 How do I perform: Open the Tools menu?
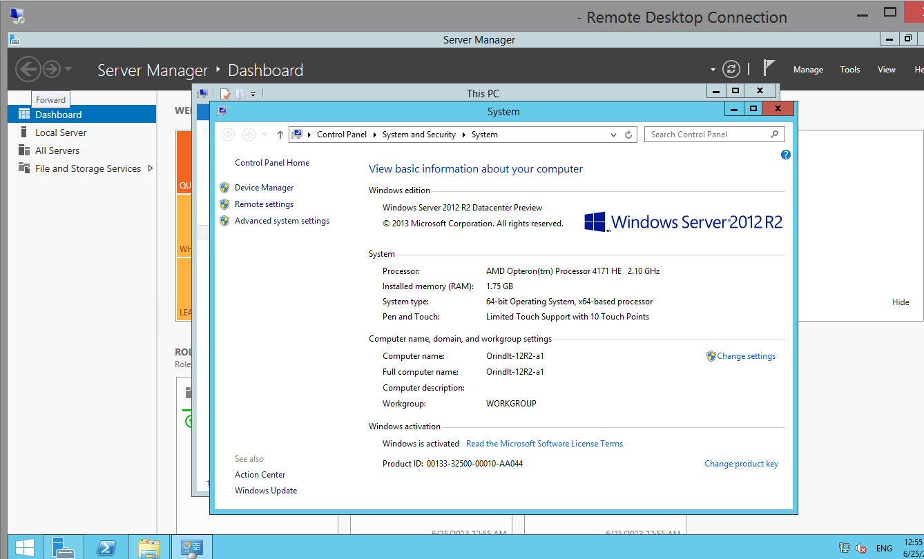click(850, 70)
